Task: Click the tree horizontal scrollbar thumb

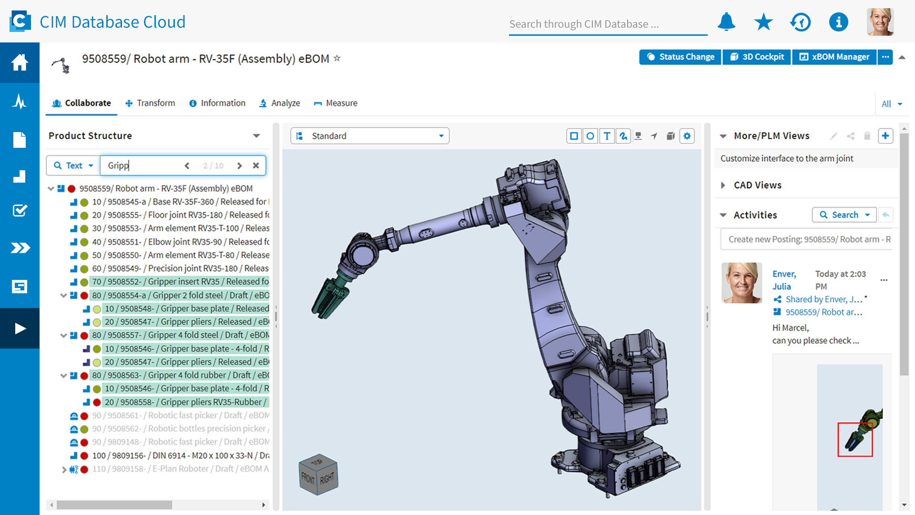Action: 114,505
